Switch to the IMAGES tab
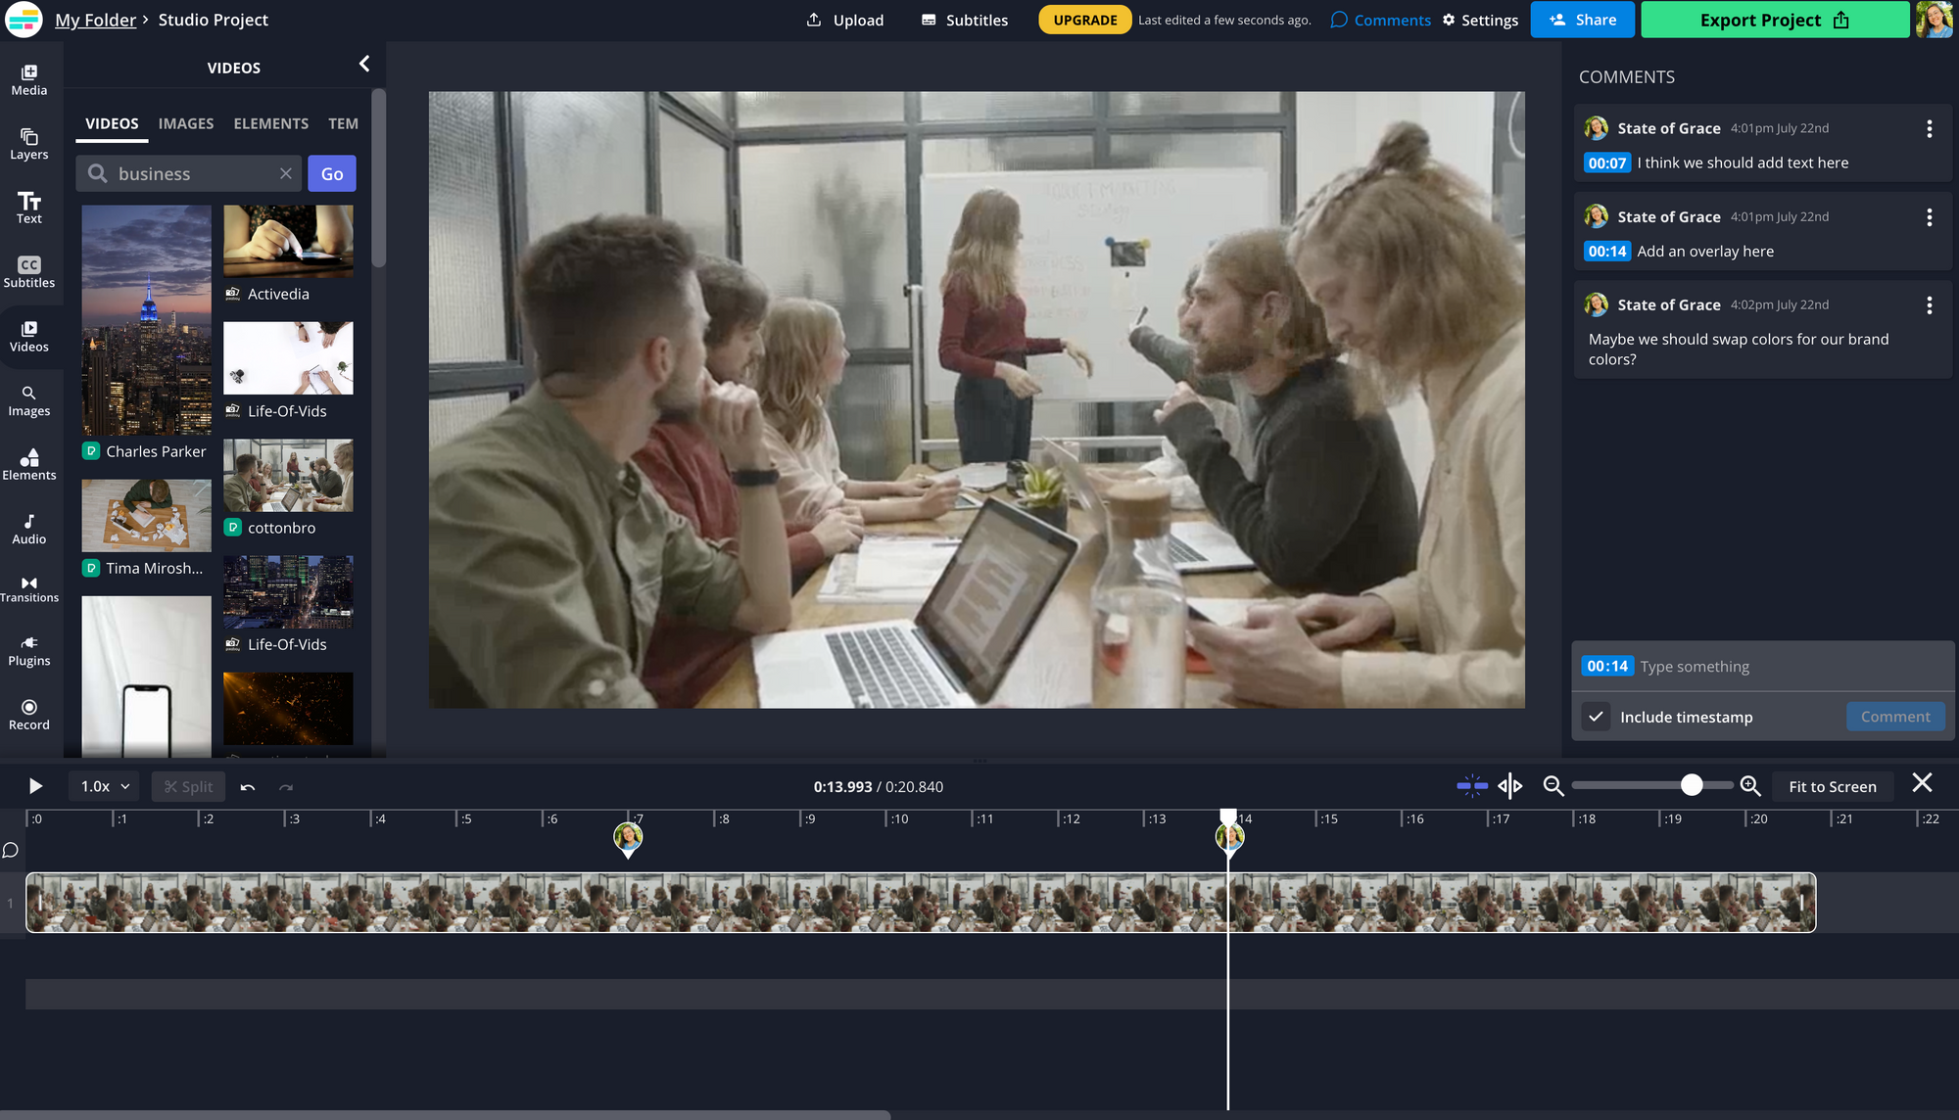The image size is (1959, 1120). click(186, 123)
